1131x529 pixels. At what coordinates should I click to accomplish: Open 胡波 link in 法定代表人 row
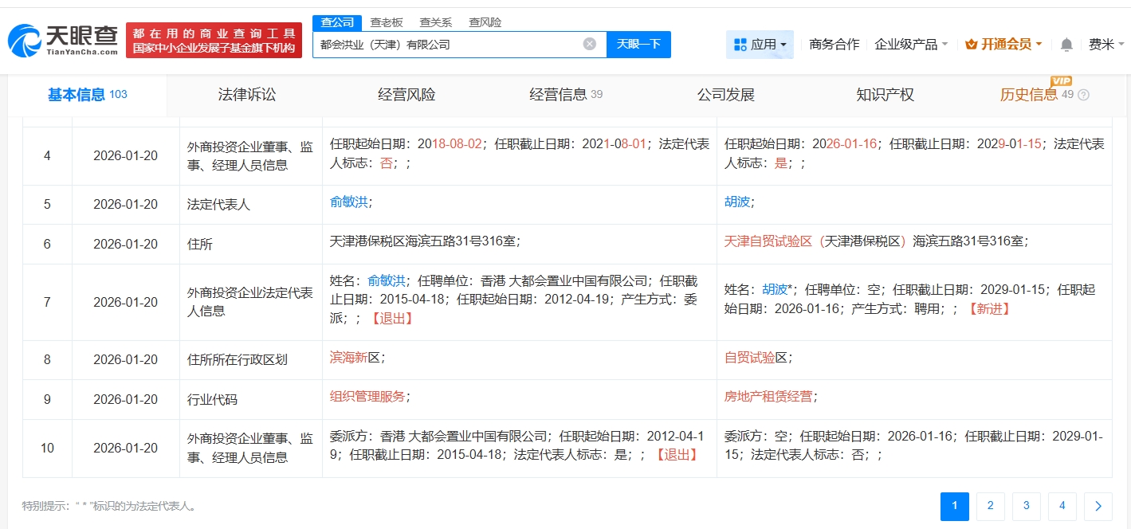[x=736, y=202]
